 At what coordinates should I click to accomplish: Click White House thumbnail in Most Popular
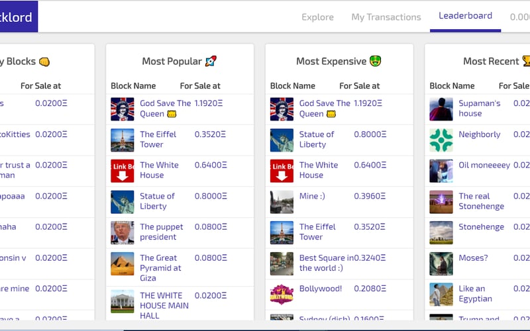pos(123,171)
